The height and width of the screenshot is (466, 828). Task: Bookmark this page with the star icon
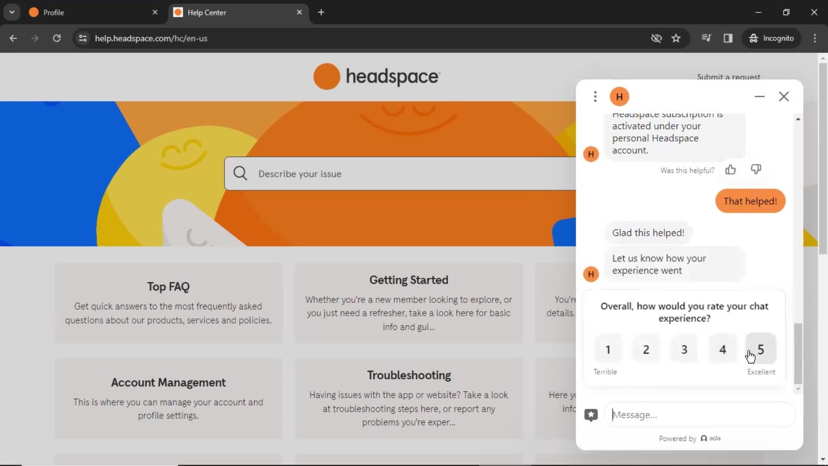[676, 38]
